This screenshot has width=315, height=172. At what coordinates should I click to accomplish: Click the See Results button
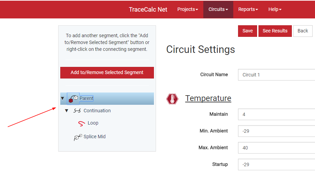tap(275, 31)
